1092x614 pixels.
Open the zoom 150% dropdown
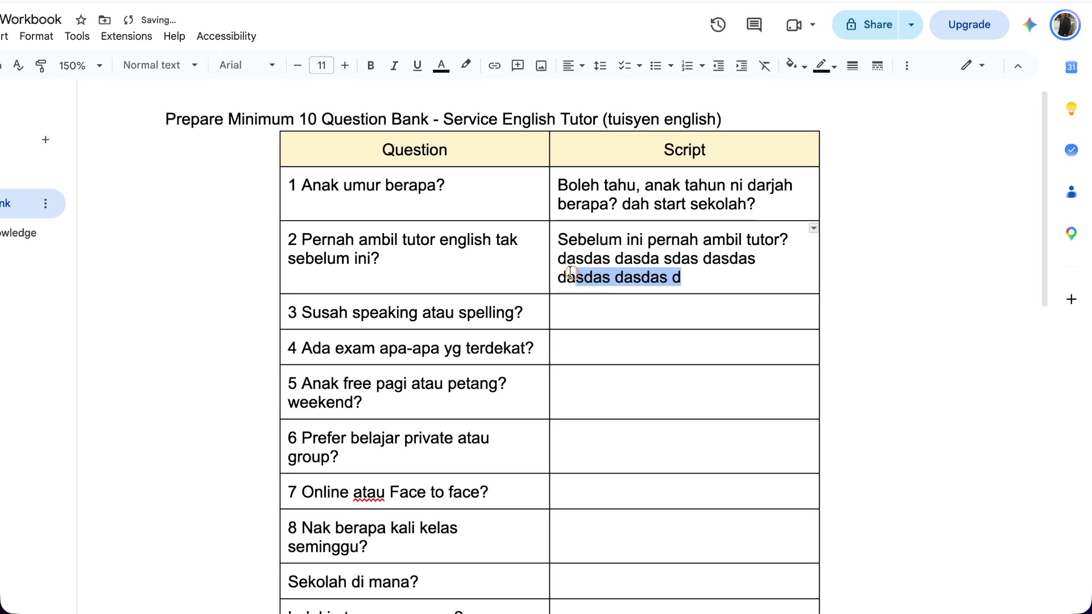point(81,65)
